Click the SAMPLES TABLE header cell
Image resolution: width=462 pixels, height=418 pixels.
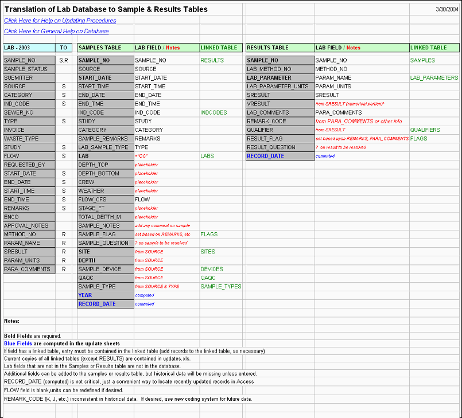106,48
